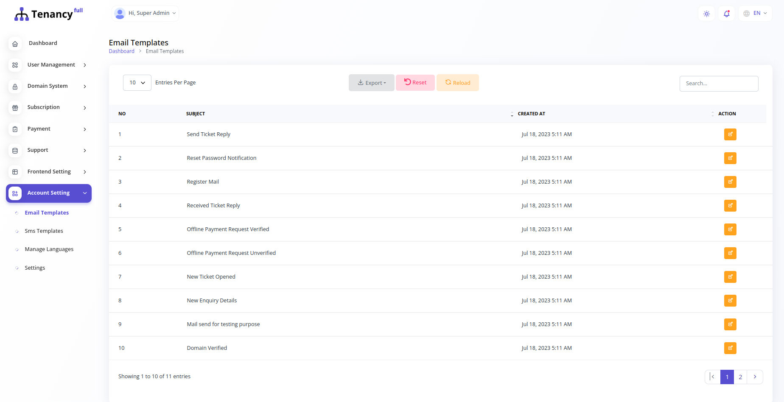Open the notification bell
784x402 pixels.
point(726,13)
